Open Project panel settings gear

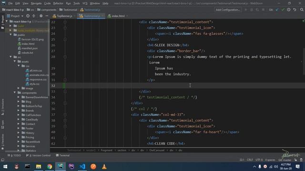tap(41, 16)
